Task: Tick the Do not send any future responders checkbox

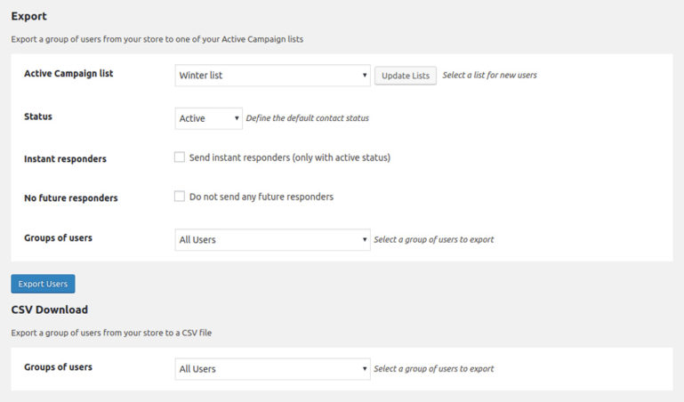Action: click(x=180, y=197)
